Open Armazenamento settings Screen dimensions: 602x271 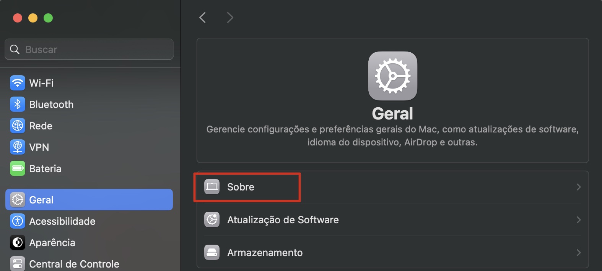click(265, 252)
